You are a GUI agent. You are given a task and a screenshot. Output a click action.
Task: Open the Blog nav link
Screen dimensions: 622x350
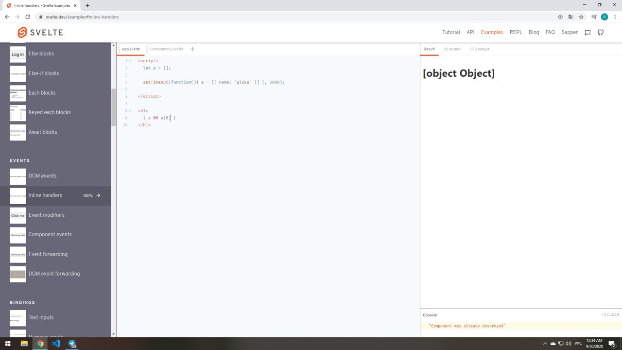tap(534, 33)
